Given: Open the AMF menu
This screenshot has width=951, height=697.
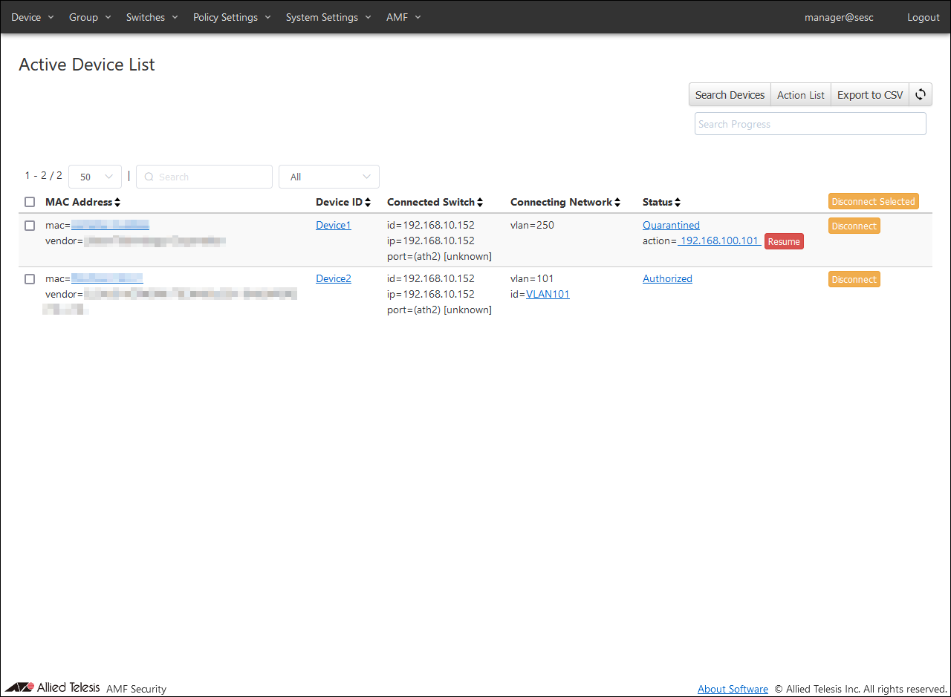Looking at the screenshot, I should coord(403,17).
